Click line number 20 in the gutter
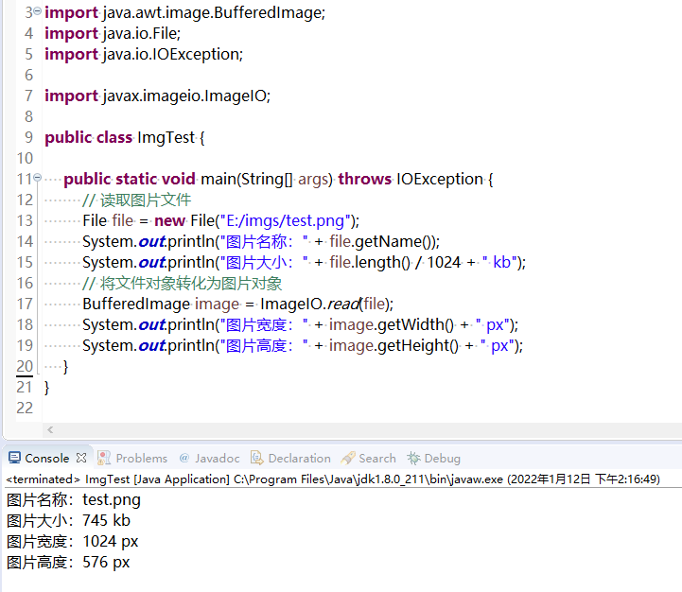Screen dimensions: 682x592 [25, 366]
